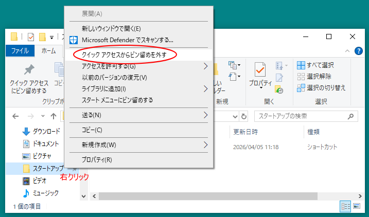This screenshot has height=217, width=369.
Task: Click the horizontal scrollbar right arrow
Action: 360,196
